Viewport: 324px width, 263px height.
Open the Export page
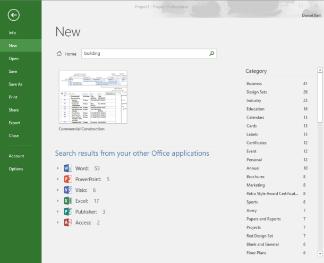click(21, 123)
